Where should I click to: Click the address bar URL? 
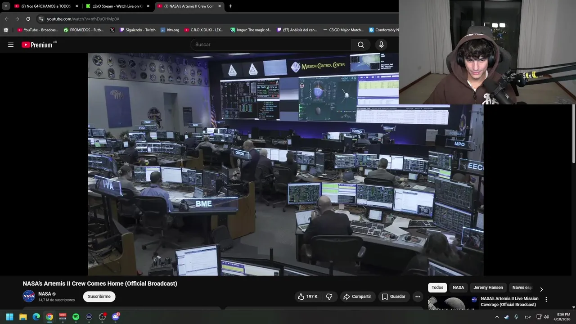[83, 19]
